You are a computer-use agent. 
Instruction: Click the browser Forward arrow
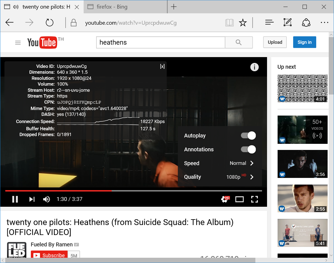point(29,23)
